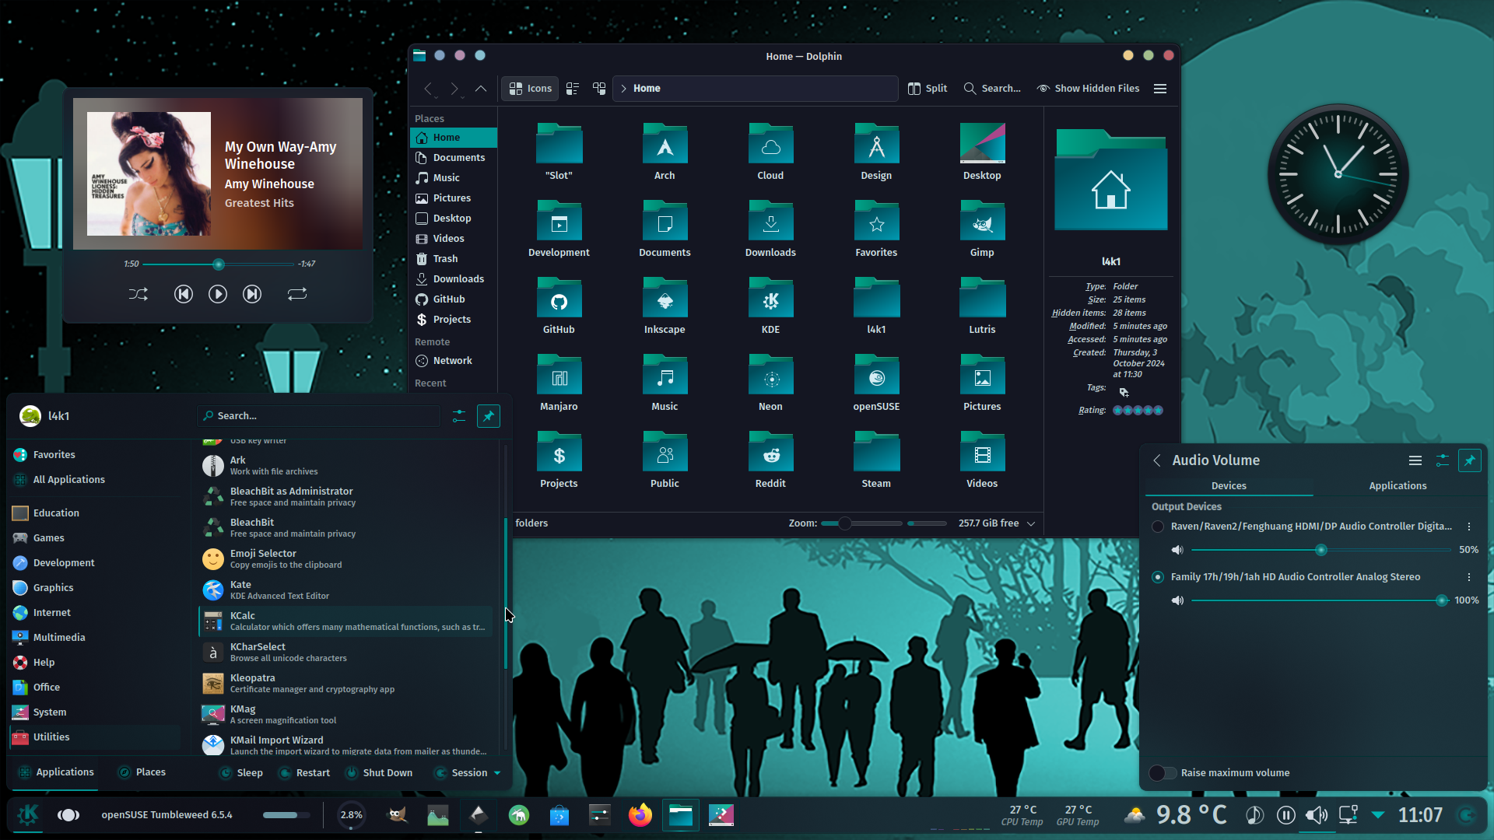The image size is (1494, 840).
Task: Expand hidden system tray icons arrow
Action: click(1378, 815)
